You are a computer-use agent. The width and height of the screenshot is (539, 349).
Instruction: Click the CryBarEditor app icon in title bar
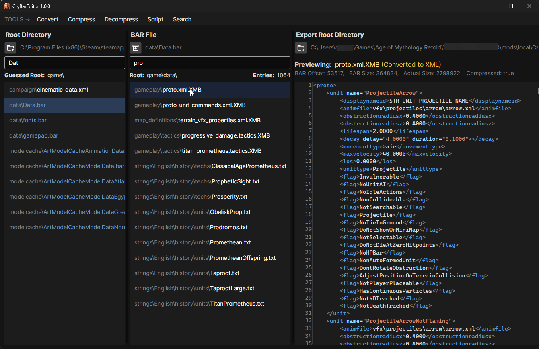7,6
